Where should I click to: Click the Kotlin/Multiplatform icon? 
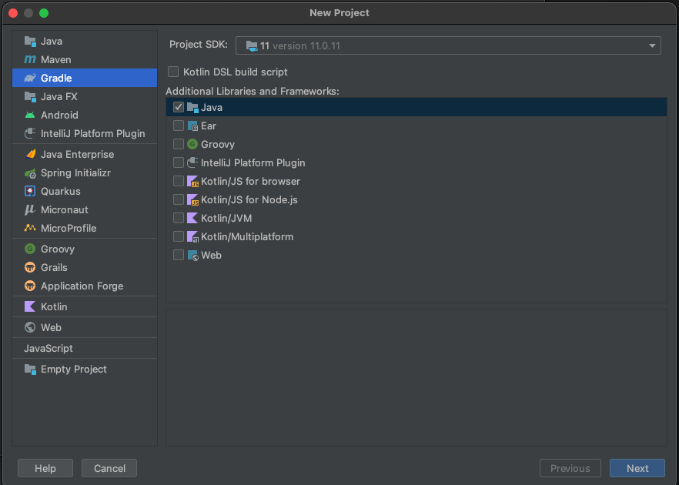tap(192, 237)
